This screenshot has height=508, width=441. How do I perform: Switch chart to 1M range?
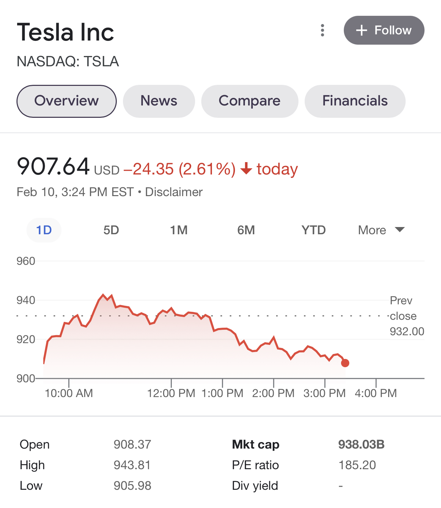179,230
